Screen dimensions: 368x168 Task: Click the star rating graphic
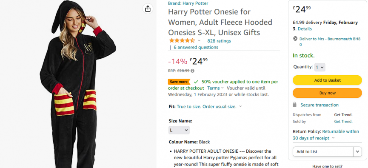[182, 40]
